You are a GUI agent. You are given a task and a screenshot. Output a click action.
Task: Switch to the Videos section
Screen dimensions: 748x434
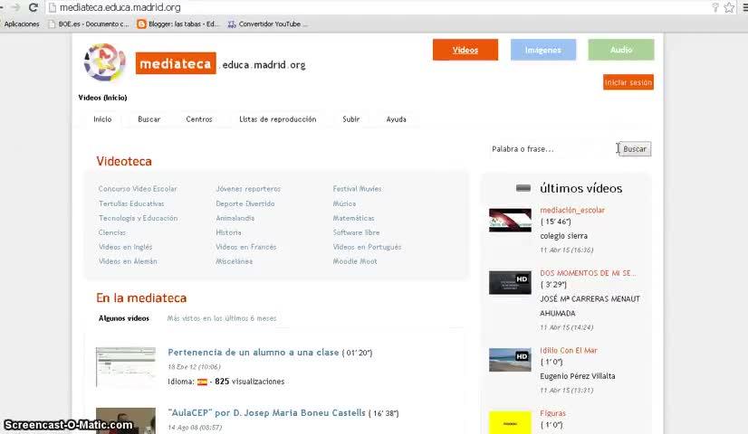click(x=465, y=50)
